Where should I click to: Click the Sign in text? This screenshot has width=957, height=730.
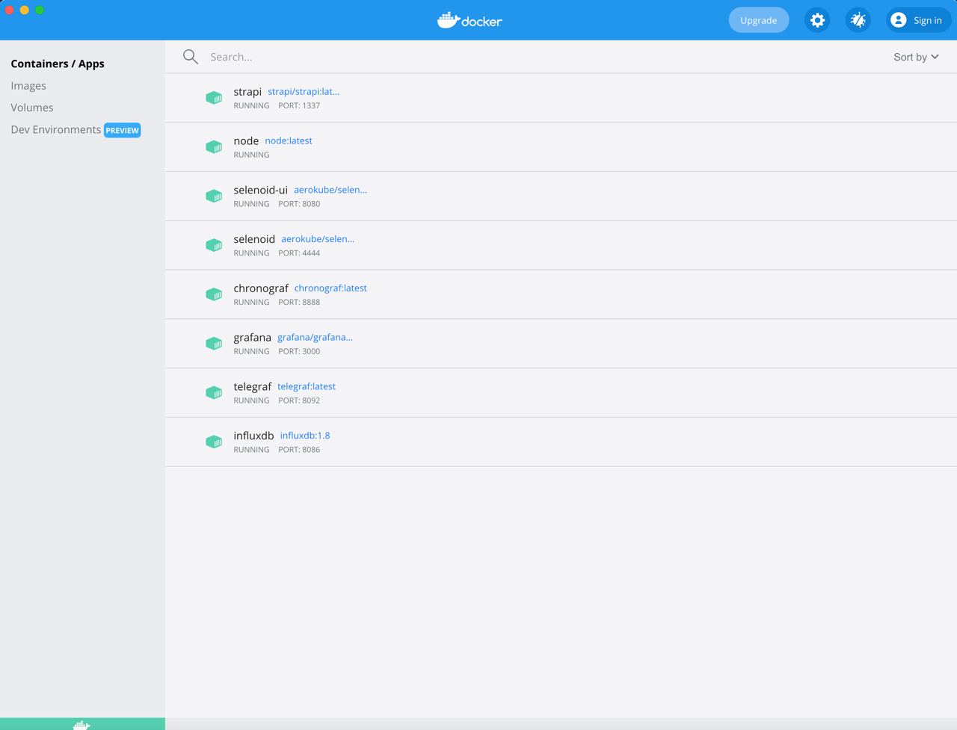928,20
